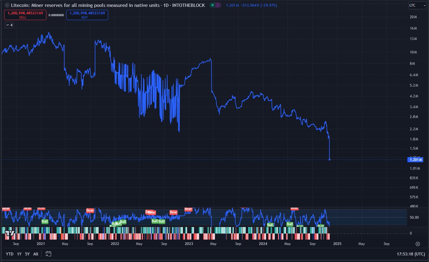Screen dimensions: 429x262
Task: Select a red Bear signal marker
Action: click(x=173, y=212)
